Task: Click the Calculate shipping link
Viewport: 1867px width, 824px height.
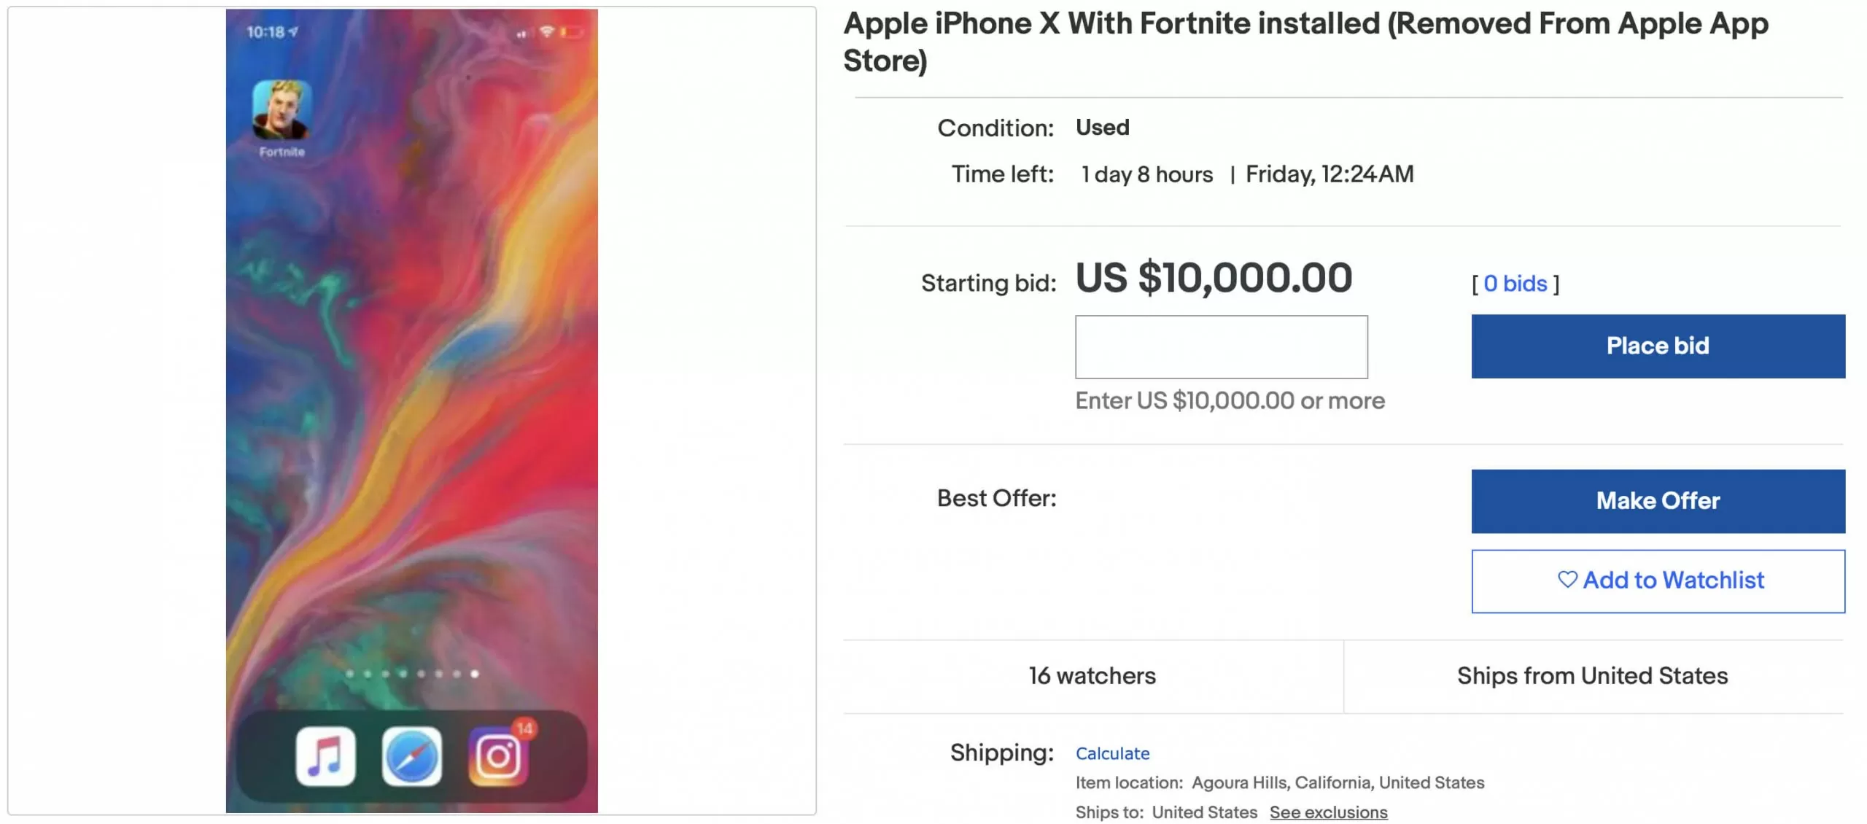Action: point(1112,753)
